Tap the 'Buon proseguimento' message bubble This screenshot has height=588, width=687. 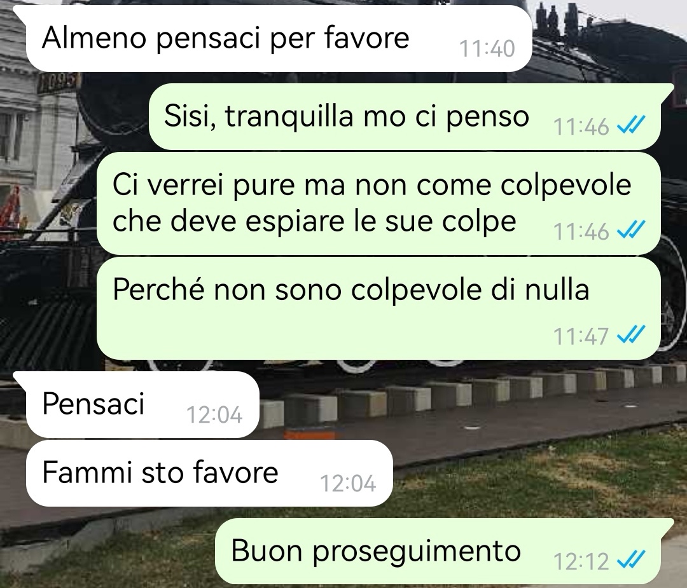438,551
